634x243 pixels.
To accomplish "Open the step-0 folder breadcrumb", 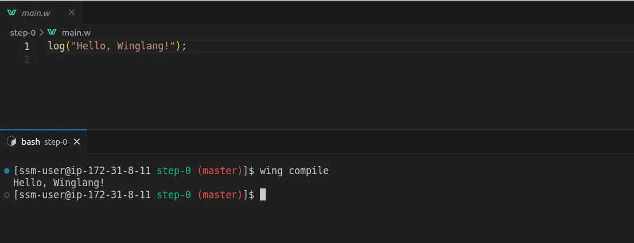I will [23, 33].
